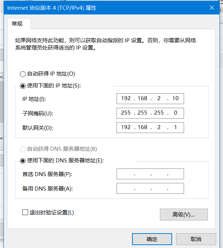Click the 首选 DNS 服务器 field
Viewport: 223px width, 248px height.
pyautogui.click(x=150, y=174)
